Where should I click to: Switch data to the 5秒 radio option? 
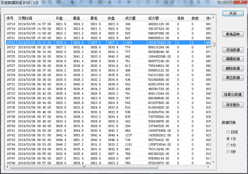point(228,152)
